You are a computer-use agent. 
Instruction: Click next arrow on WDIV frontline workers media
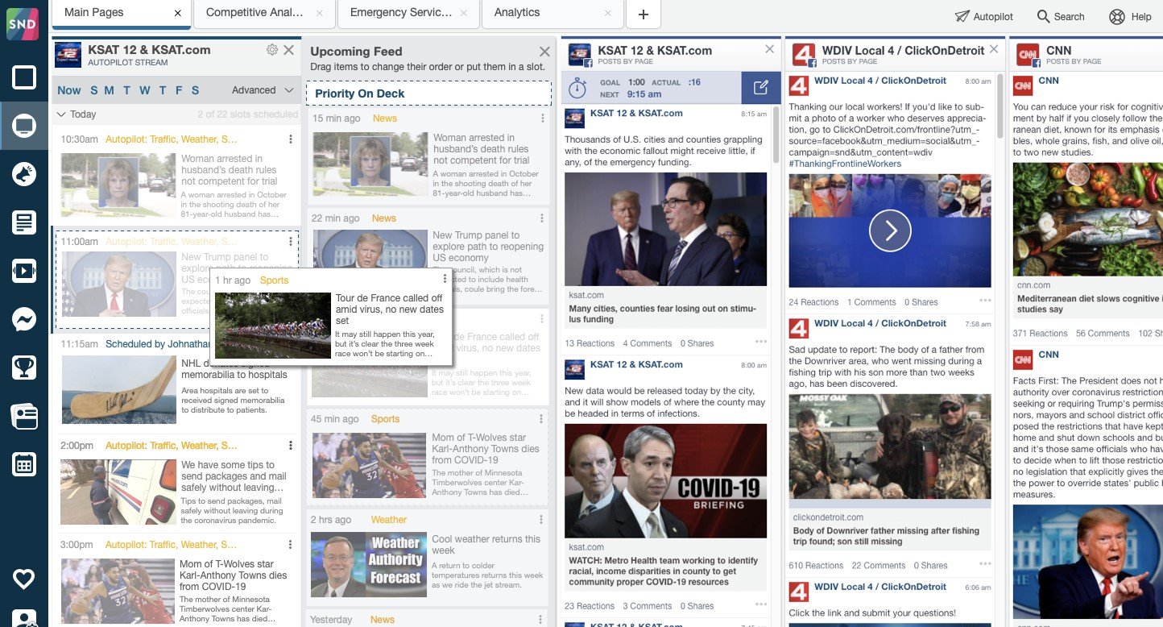(890, 231)
